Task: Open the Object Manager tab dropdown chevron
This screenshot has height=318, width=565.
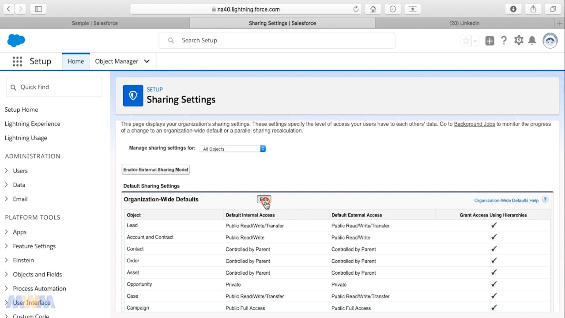Action: pyautogui.click(x=147, y=61)
